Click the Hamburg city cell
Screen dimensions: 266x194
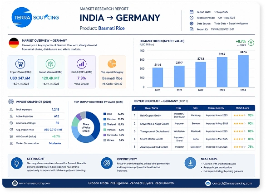(x=196, y=115)
